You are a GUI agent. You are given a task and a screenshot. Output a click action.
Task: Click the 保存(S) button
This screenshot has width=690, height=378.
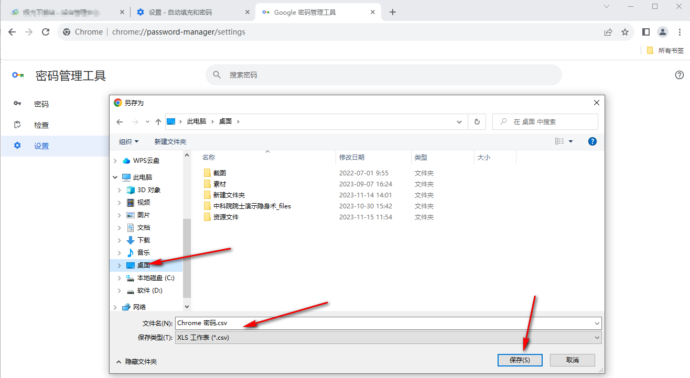point(520,360)
